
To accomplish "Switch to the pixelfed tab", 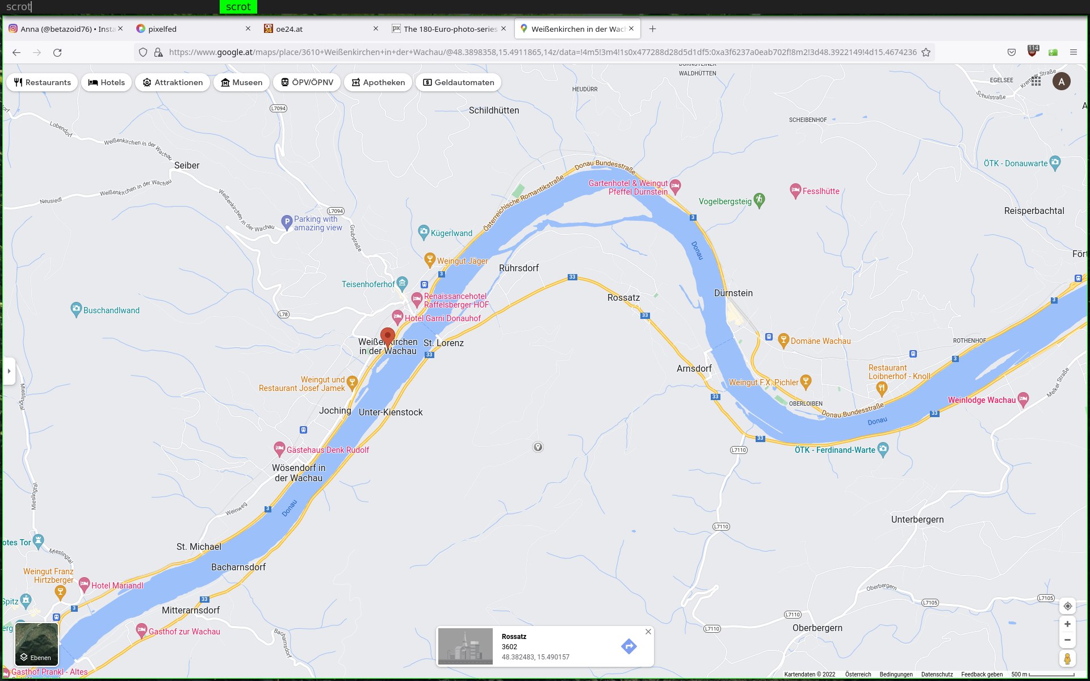I will pyautogui.click(x=193, y=29).
